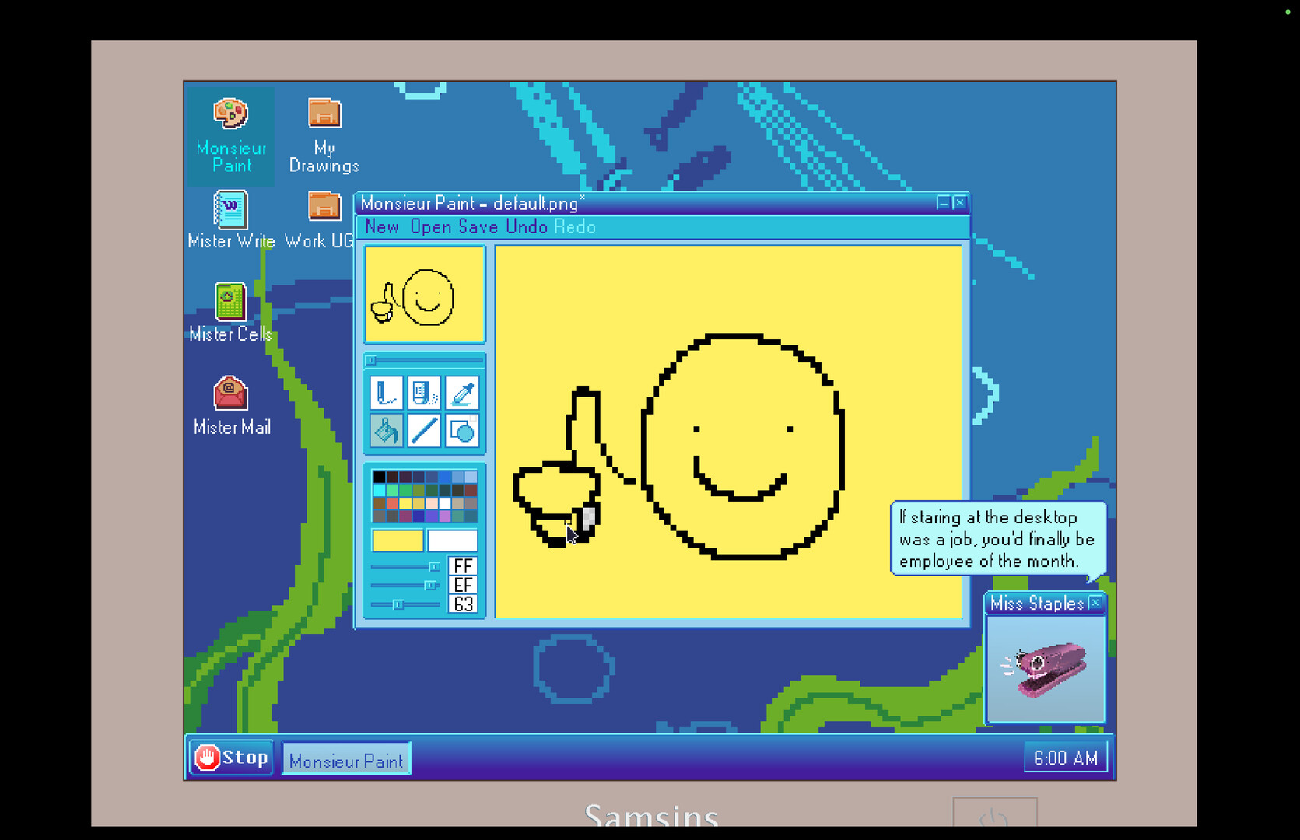1300x840 pixels.
Task: Click the New menu item
Action: (x=382, y=227)
